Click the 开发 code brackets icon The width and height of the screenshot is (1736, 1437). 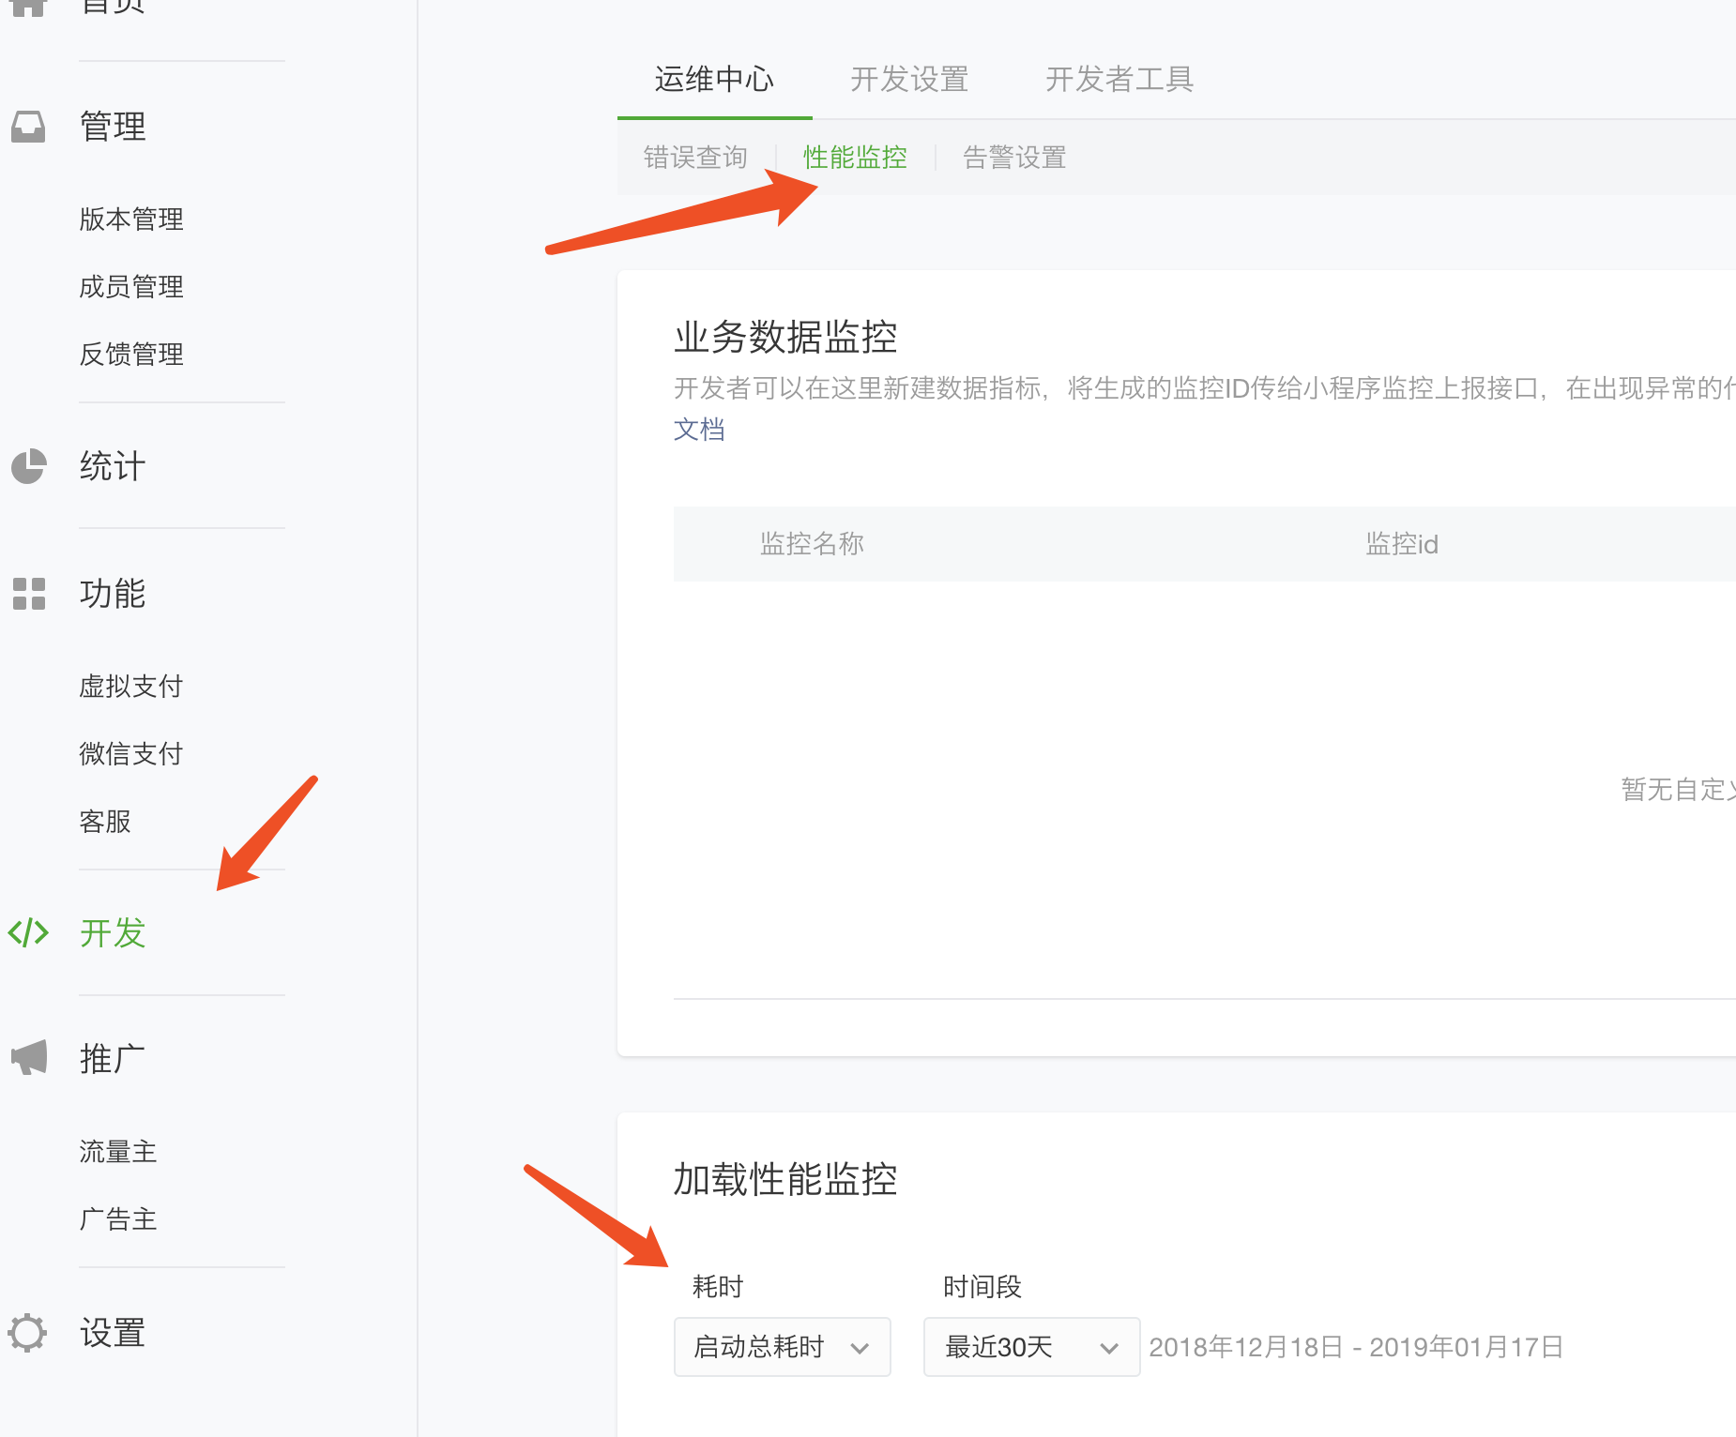pyautogui.click(x=28, y=932)
